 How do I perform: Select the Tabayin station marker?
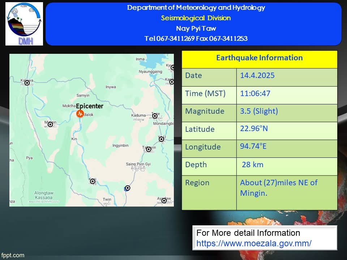[x=149, y=149]
